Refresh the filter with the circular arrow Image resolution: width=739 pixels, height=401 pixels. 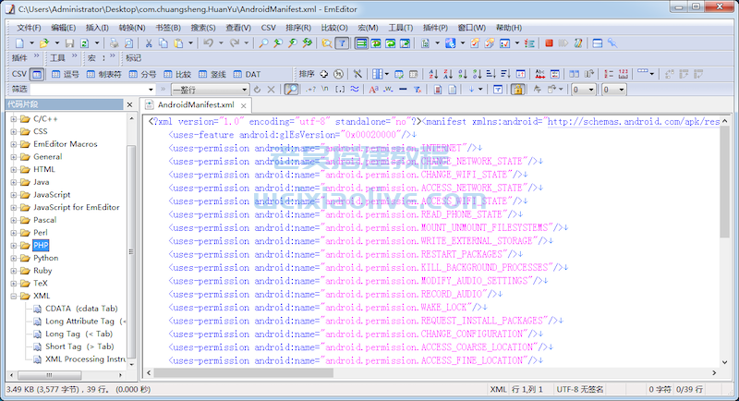257,90
